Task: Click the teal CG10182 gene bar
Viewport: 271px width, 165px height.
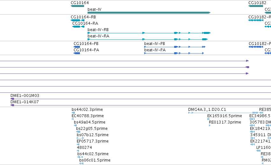Action: [x=256, y=6]
